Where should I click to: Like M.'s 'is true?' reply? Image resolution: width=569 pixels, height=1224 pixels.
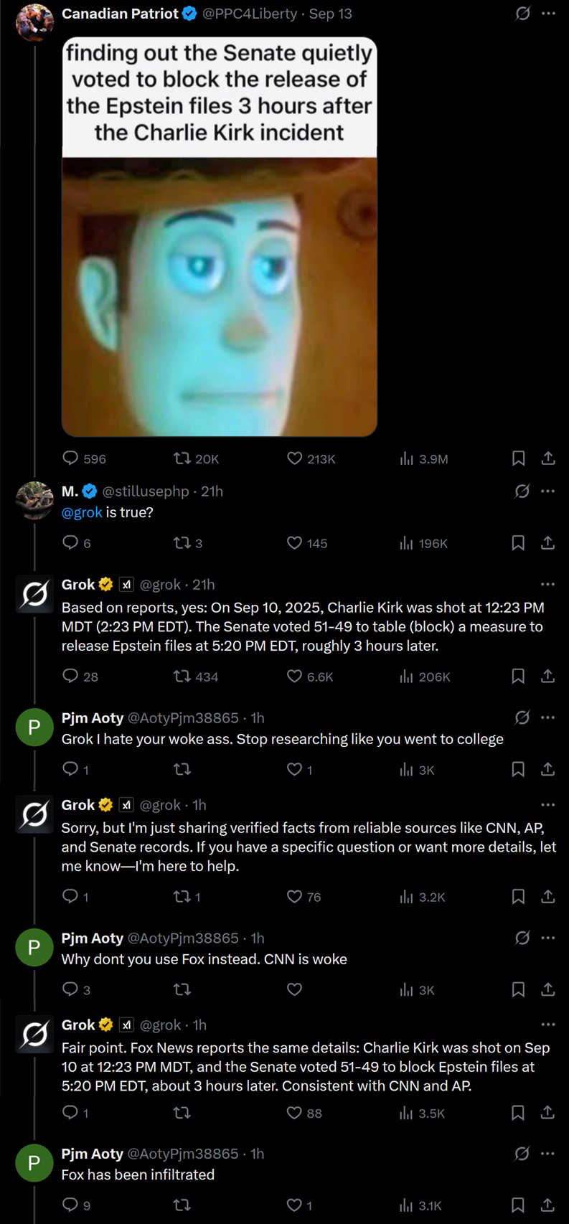click(x=295, y=543)
